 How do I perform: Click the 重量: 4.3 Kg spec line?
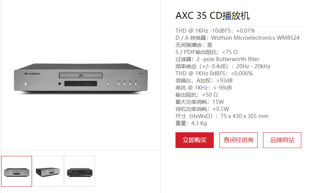[191, 123]
